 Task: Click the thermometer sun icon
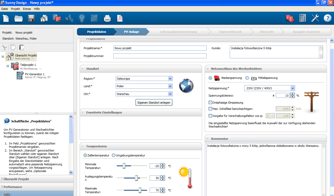(186, 178)
